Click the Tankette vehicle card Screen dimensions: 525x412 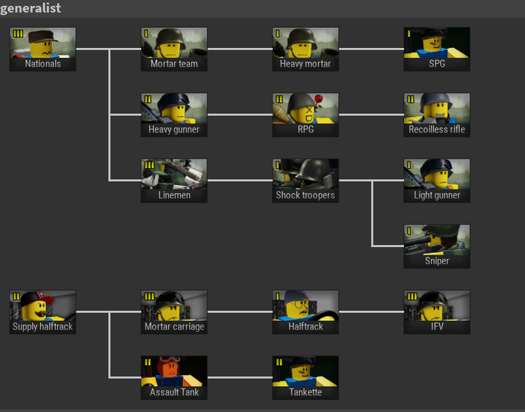305,378
